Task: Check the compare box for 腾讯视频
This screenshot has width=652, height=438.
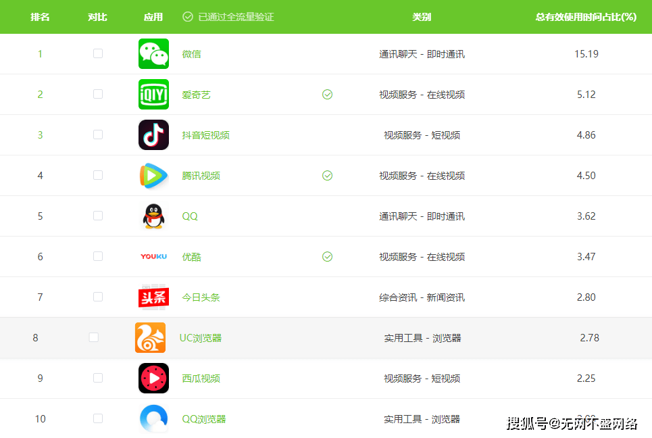Action: coord(97,175)
